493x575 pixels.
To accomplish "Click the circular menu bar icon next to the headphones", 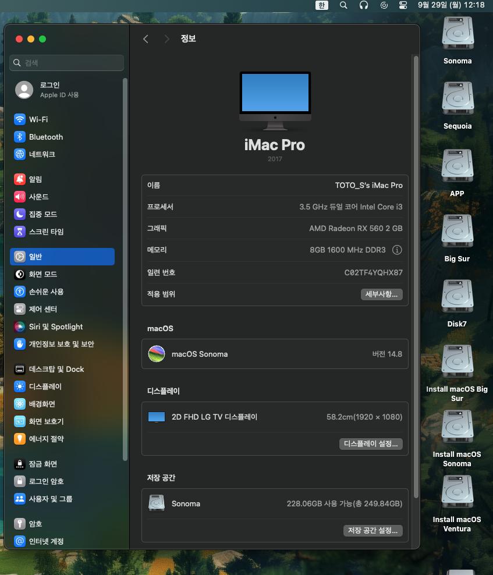I will [384, 5].
